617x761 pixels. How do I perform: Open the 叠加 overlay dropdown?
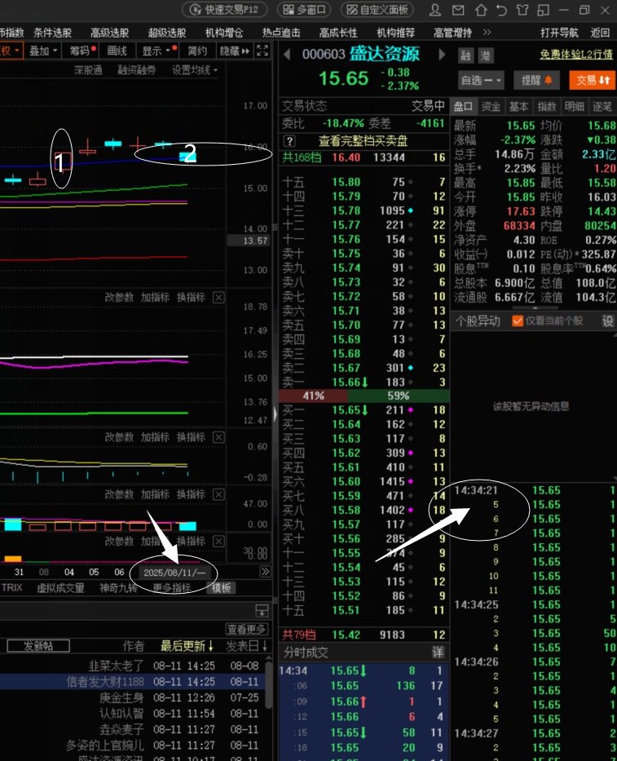click(43, 51)
